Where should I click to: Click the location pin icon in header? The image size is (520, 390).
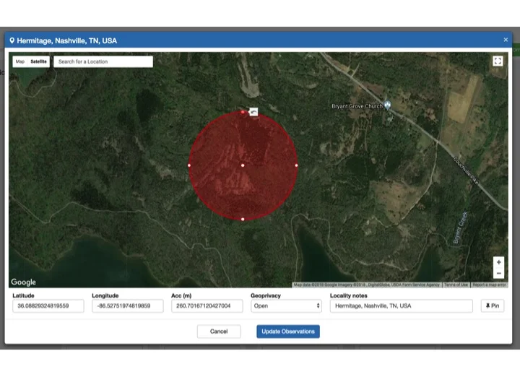pyautogui.click(x=12, y=40)
